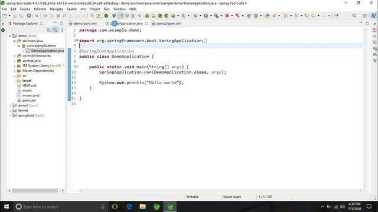Toggle Mark Occurrences highlighted toolbar button
Viewport: 378px width, 212px height.
point(120,16)
